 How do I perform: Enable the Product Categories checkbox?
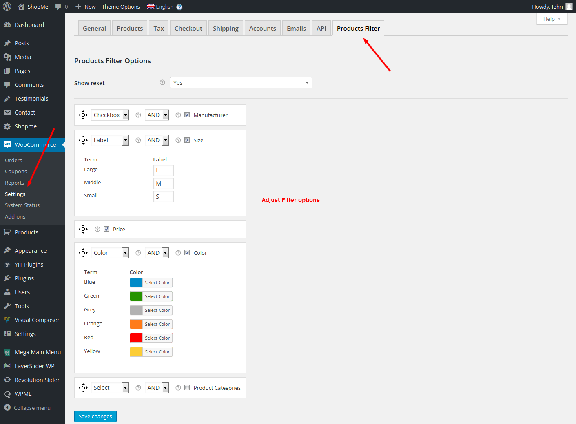(x=187, y=388)
